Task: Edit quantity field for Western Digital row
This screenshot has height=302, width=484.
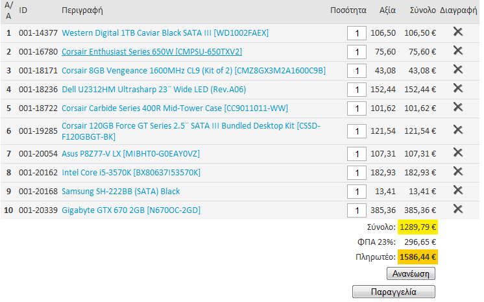Action: (x=357, y=33)
